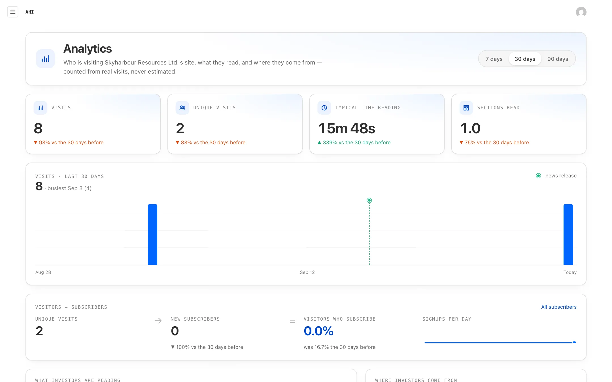The image size is (612, 382).
Task: Select the 30 days range
Action: [x=525, y=59]
